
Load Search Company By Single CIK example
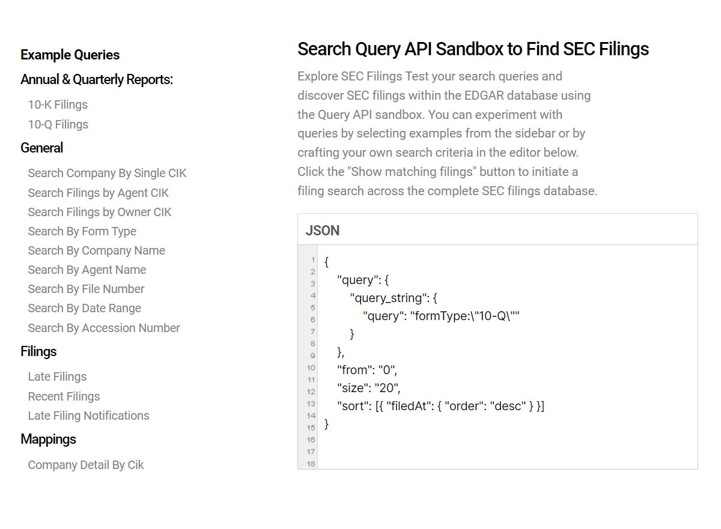[107, 173]
